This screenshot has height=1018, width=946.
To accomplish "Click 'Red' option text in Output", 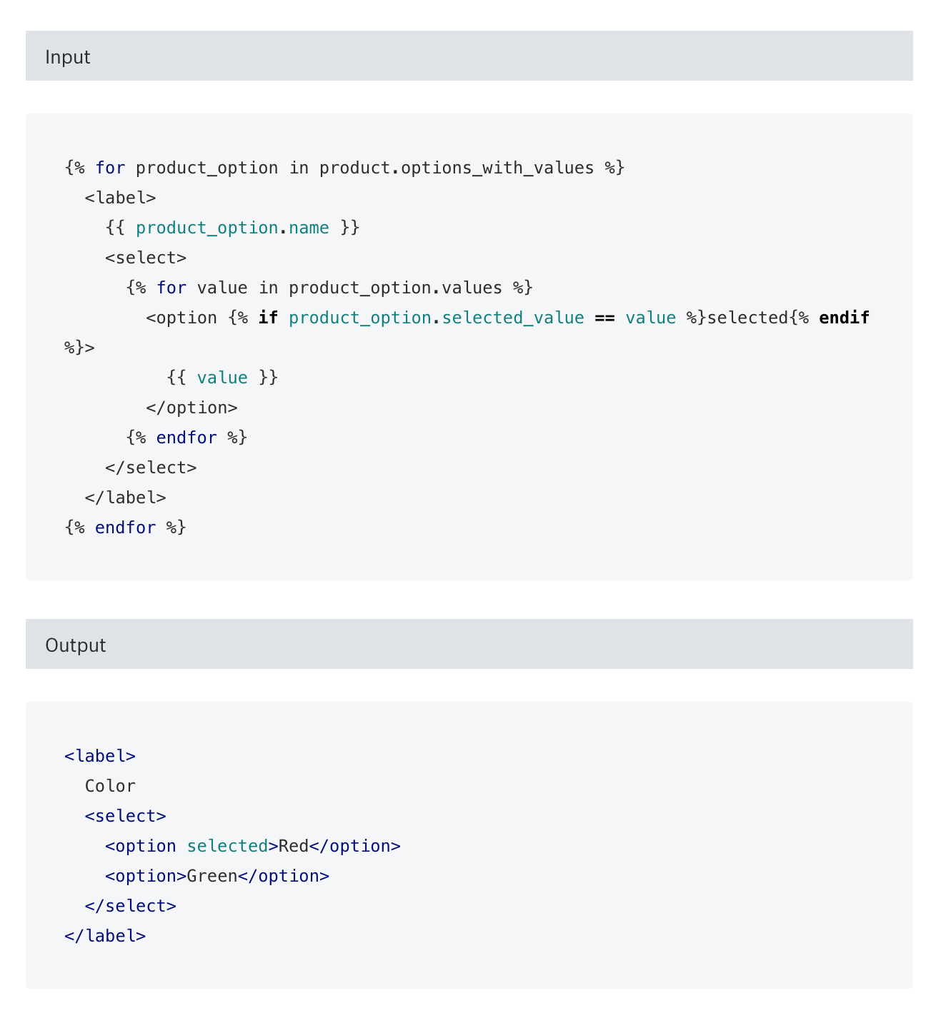I will pyautogui.click(x=293, y=847).
